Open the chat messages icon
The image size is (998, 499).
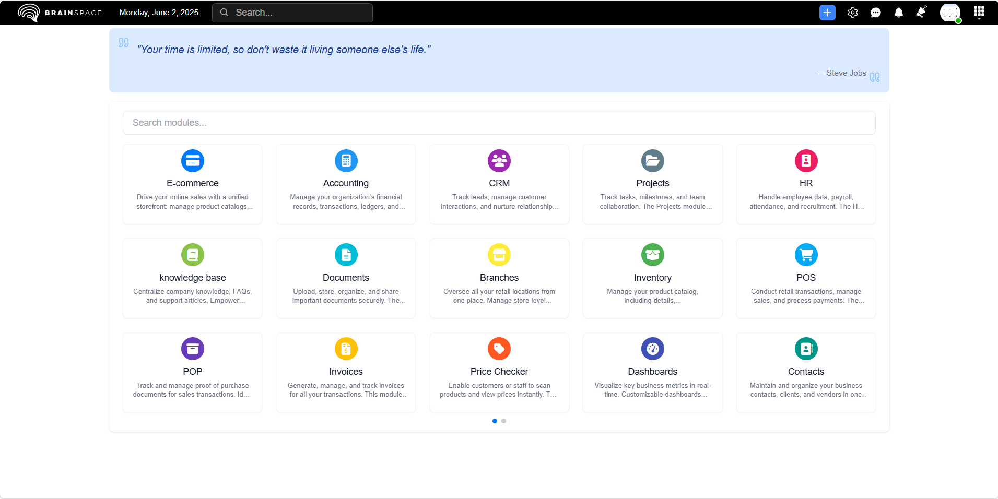(x=876, y=13)
